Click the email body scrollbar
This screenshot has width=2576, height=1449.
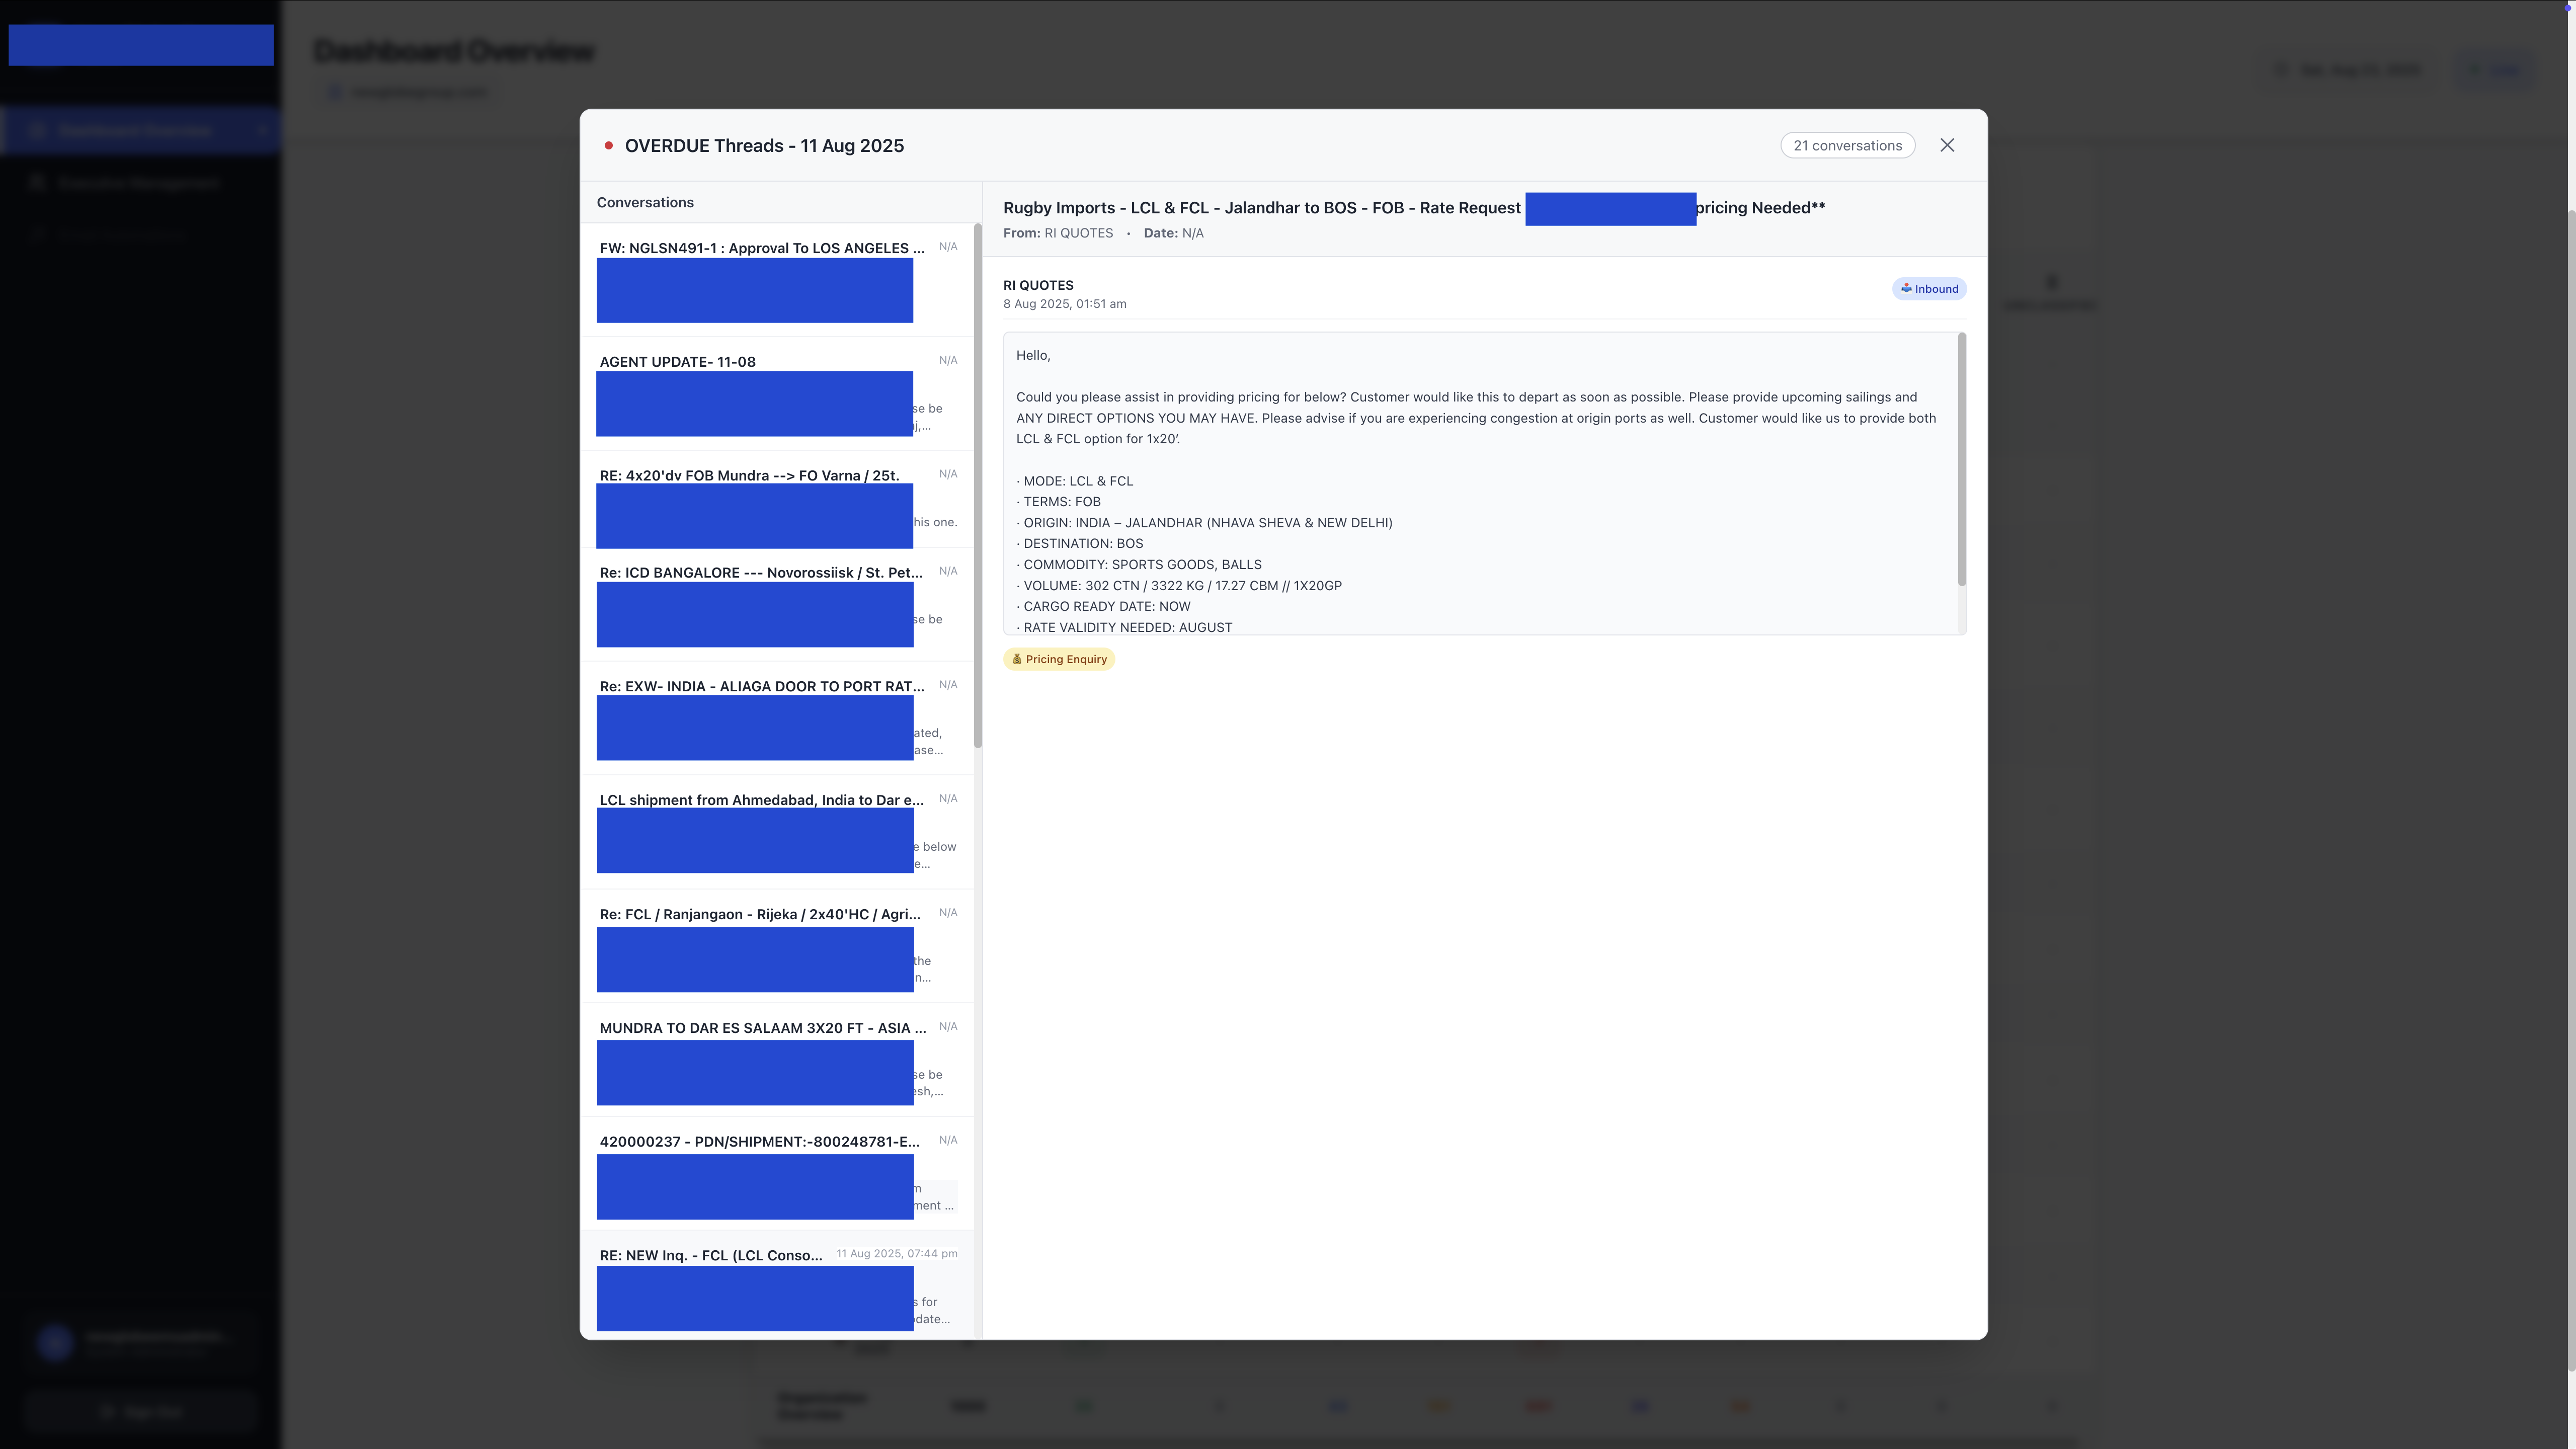[x=1961, y=460]
